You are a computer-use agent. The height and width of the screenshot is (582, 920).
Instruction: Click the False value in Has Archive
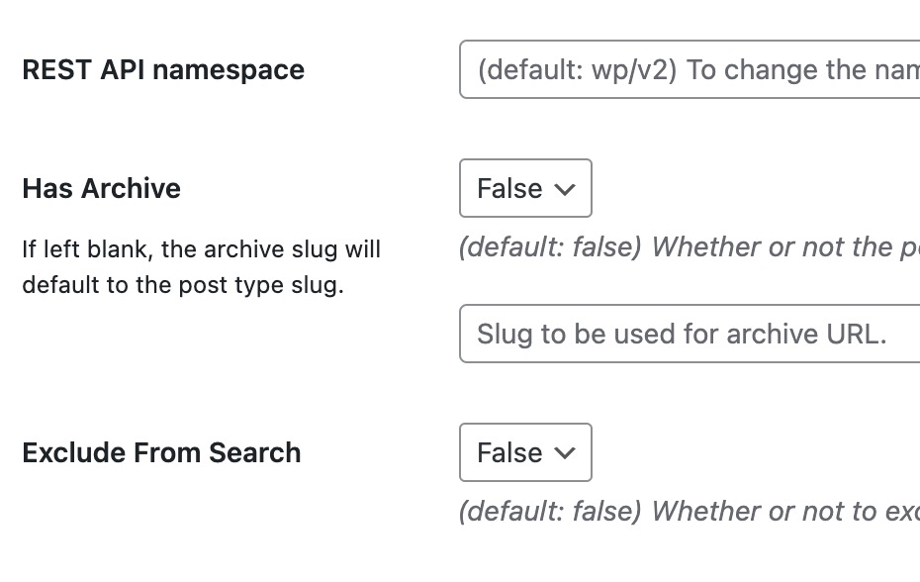509,189
